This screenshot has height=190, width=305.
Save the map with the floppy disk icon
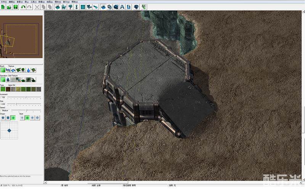click(x=15, y=7)
